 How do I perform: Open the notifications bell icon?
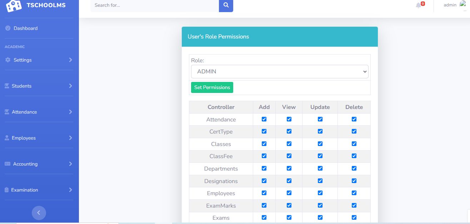click(x=418, y=5)
